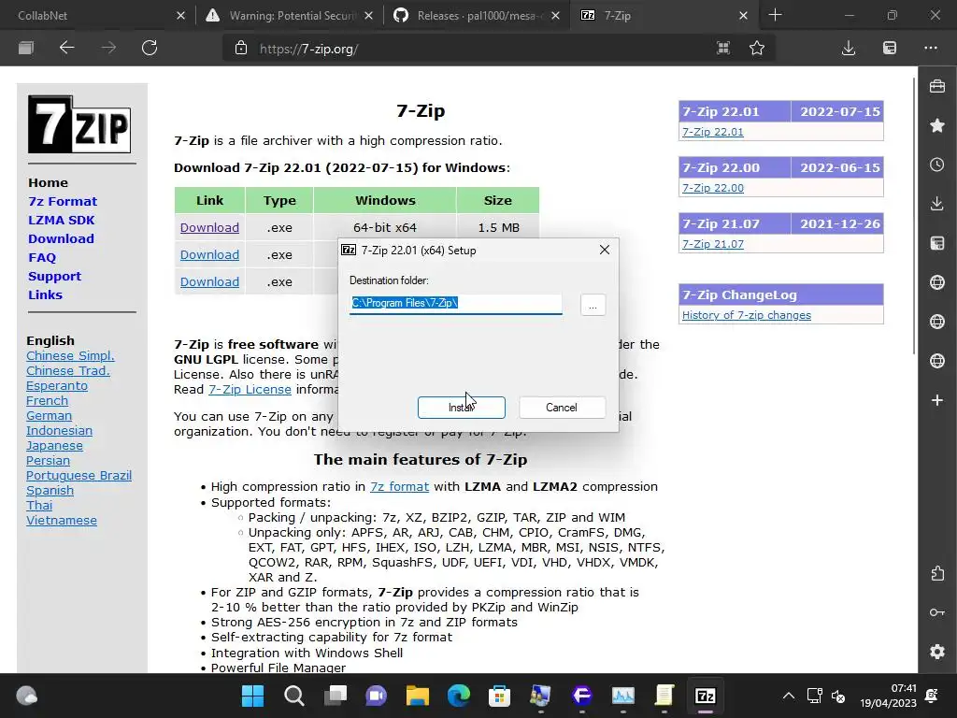Open the Home link in left menu
The width and height of the screenshot is (957, 718).
(x=49, y=182)
